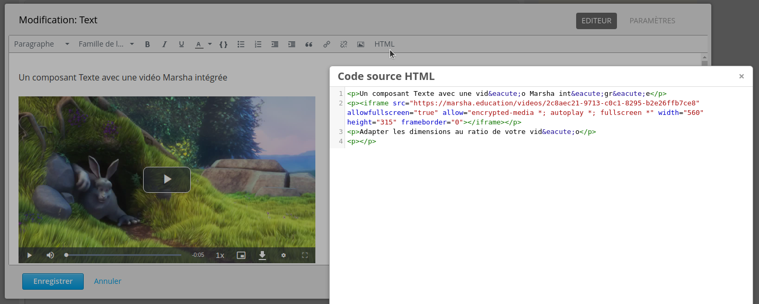Close the Code source HTML dialog

click(742, 76)
